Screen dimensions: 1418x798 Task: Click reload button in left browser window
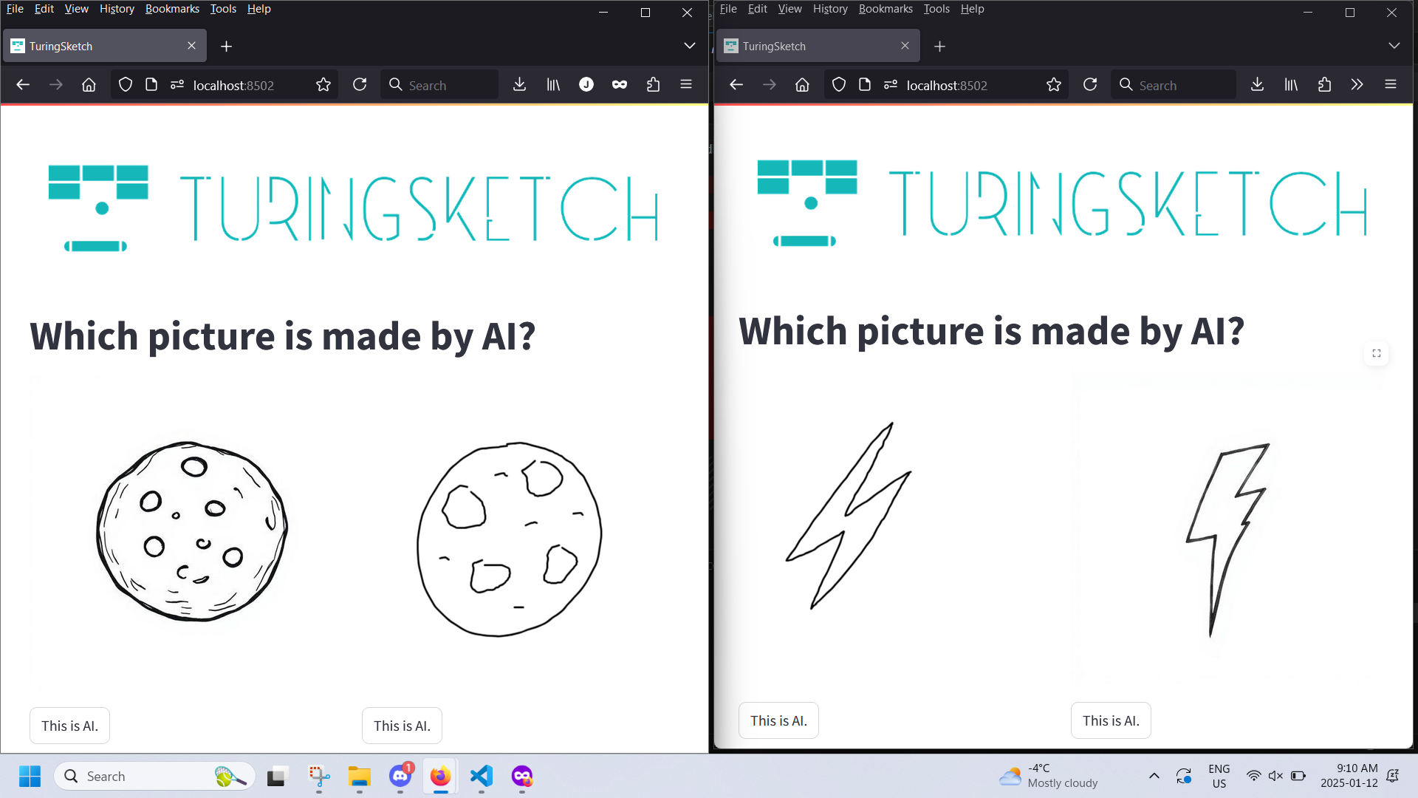coord(360,85)
